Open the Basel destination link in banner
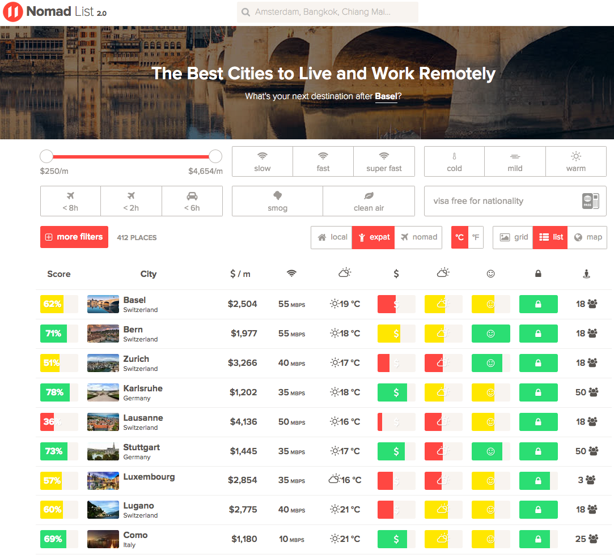Viewport: 614px width, 555px height. click(386, 96)
